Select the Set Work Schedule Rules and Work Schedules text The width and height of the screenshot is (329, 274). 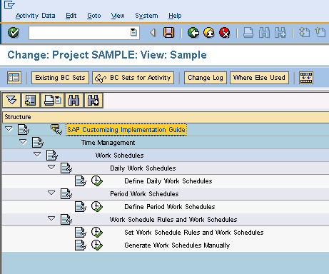pyautogui.click(x=194, y=233)
